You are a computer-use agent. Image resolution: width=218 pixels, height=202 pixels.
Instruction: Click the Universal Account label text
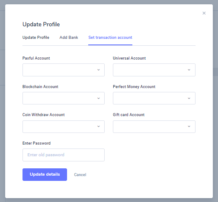tap(129, 58)
